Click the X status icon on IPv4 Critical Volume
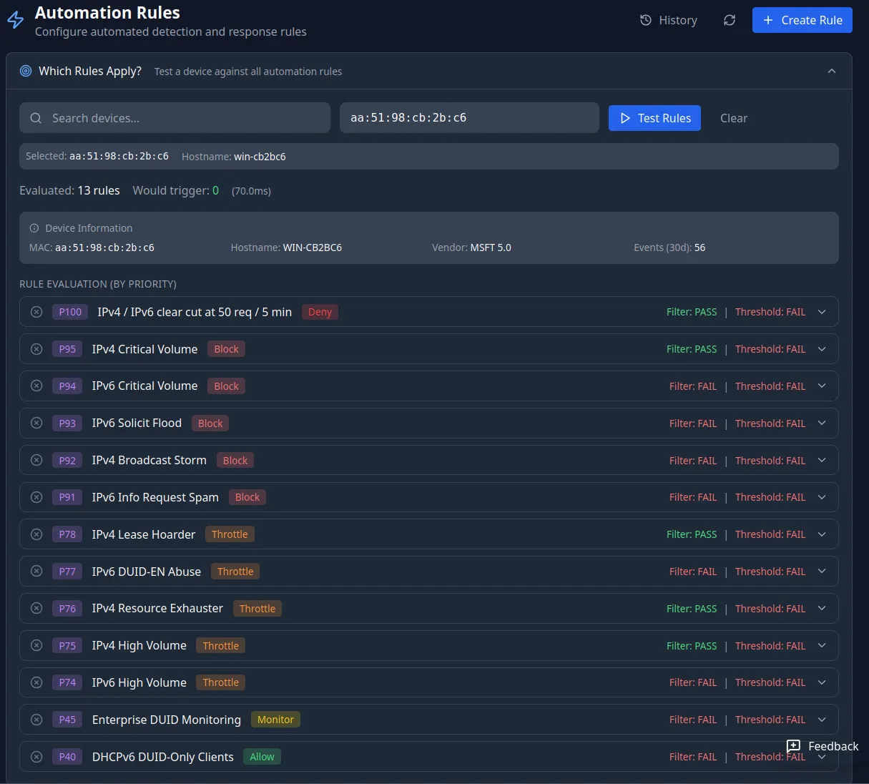Image resolution: width=869 pixels, height=784 pixels. point(36,349)
